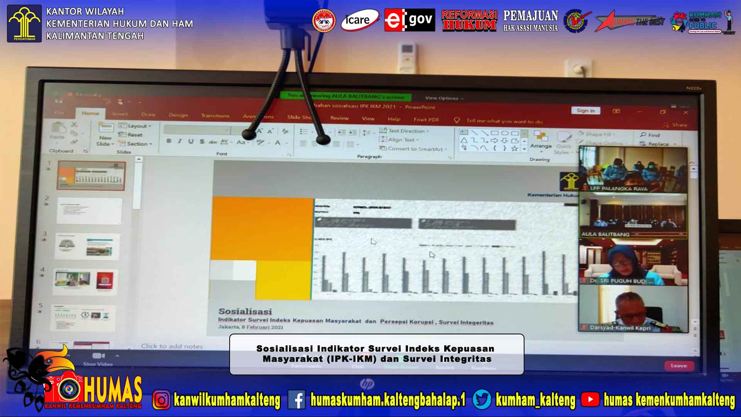The image size is (741, 417).
Task: Select the Right Arrow shape in gallery
Action: point(494,141)
